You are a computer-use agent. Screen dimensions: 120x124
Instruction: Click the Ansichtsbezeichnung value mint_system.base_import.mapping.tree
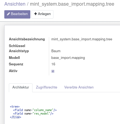click(x=82, y=39)
